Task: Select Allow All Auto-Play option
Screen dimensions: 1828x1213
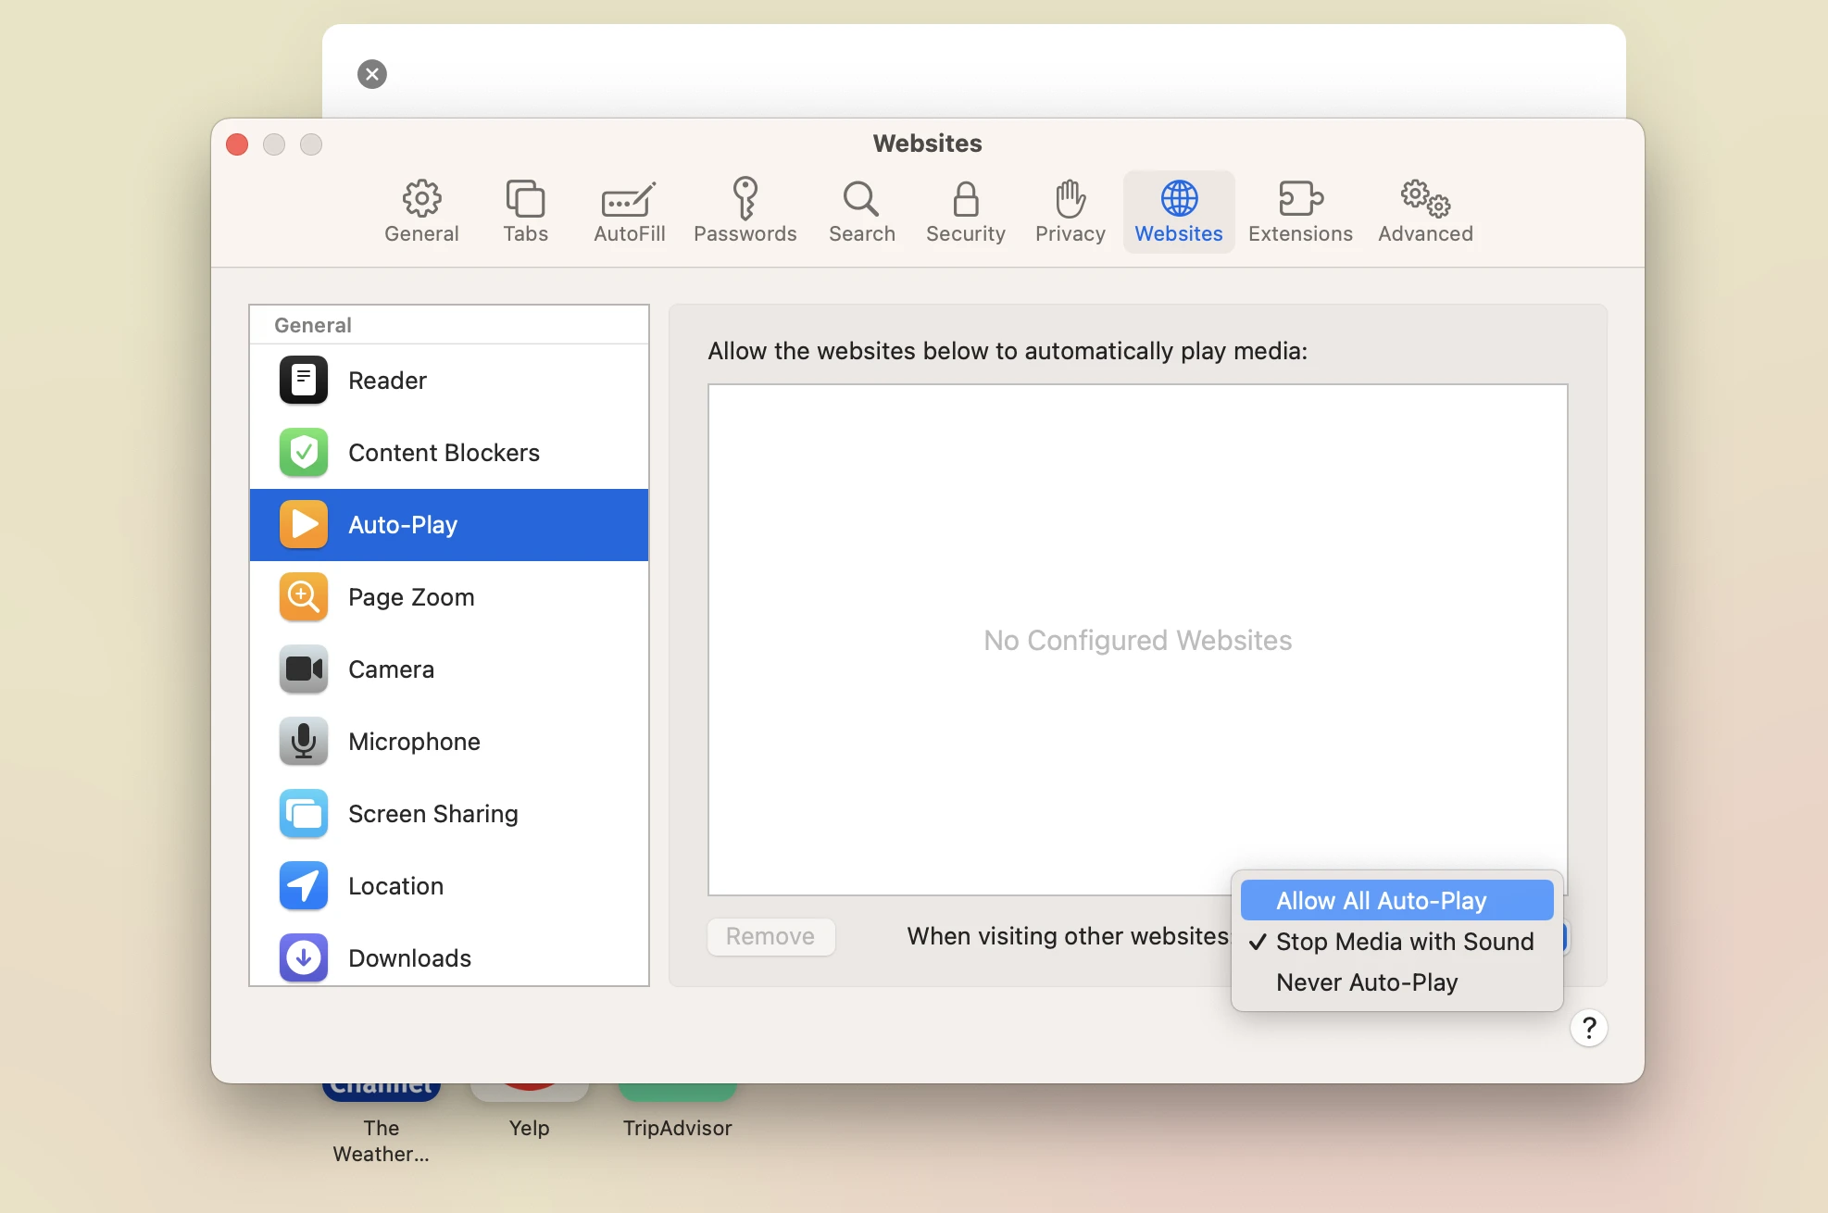Action: point(1381,899)
